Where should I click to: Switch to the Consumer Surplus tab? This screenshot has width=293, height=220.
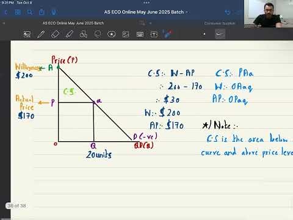[220, 23]
